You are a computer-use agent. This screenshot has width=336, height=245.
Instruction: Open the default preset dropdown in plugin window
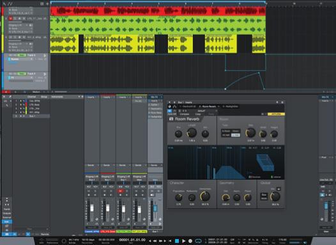point(201,111)
